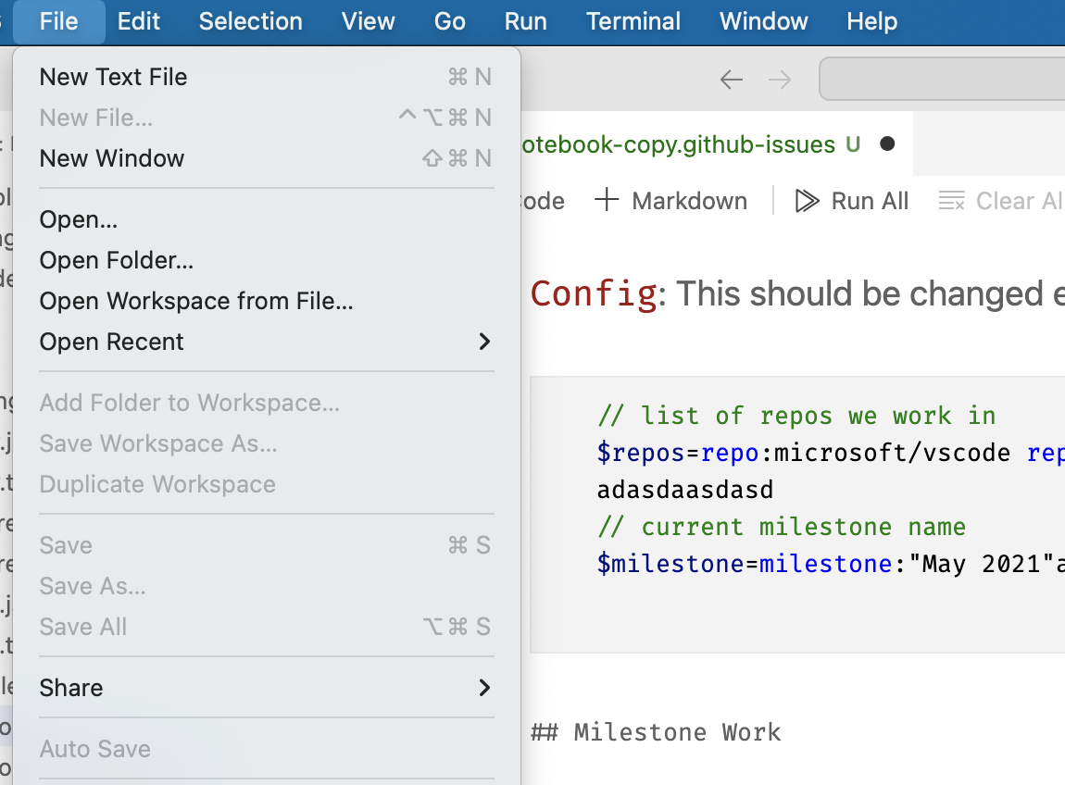Click the back navigation arrow
The width and height of the screenshot is (1065, 785).
pos(731,79)
